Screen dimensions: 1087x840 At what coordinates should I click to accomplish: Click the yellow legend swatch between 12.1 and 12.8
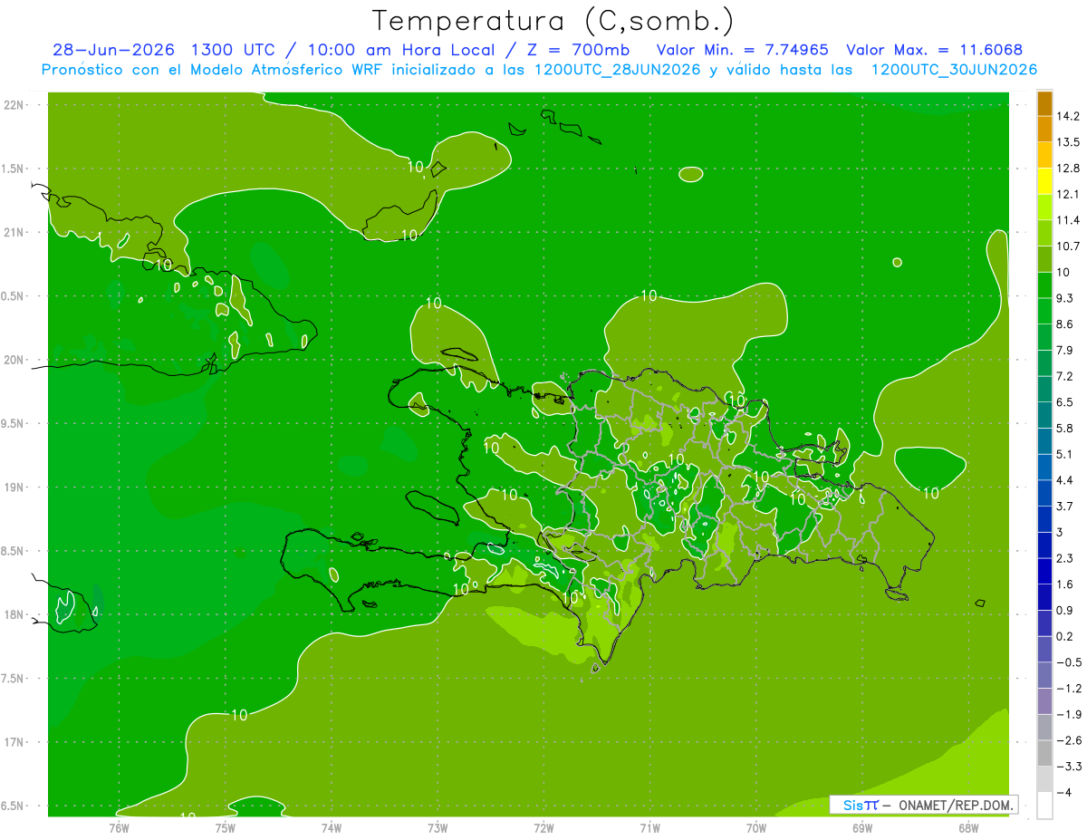pyautogui.click(x=1044, y=181)
